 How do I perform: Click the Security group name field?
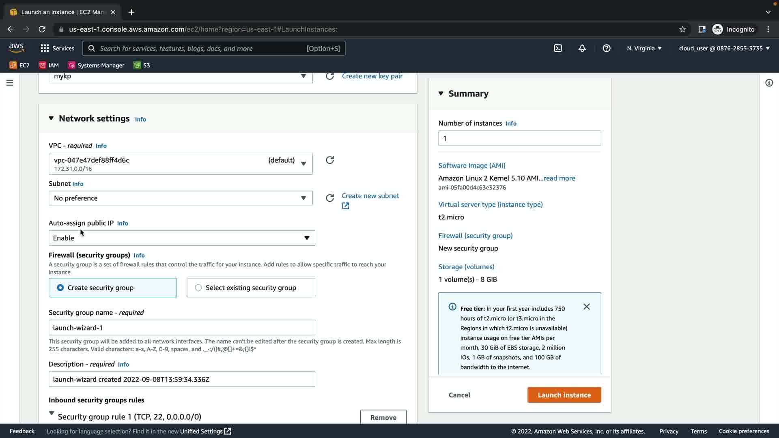[x=181, y=328]
